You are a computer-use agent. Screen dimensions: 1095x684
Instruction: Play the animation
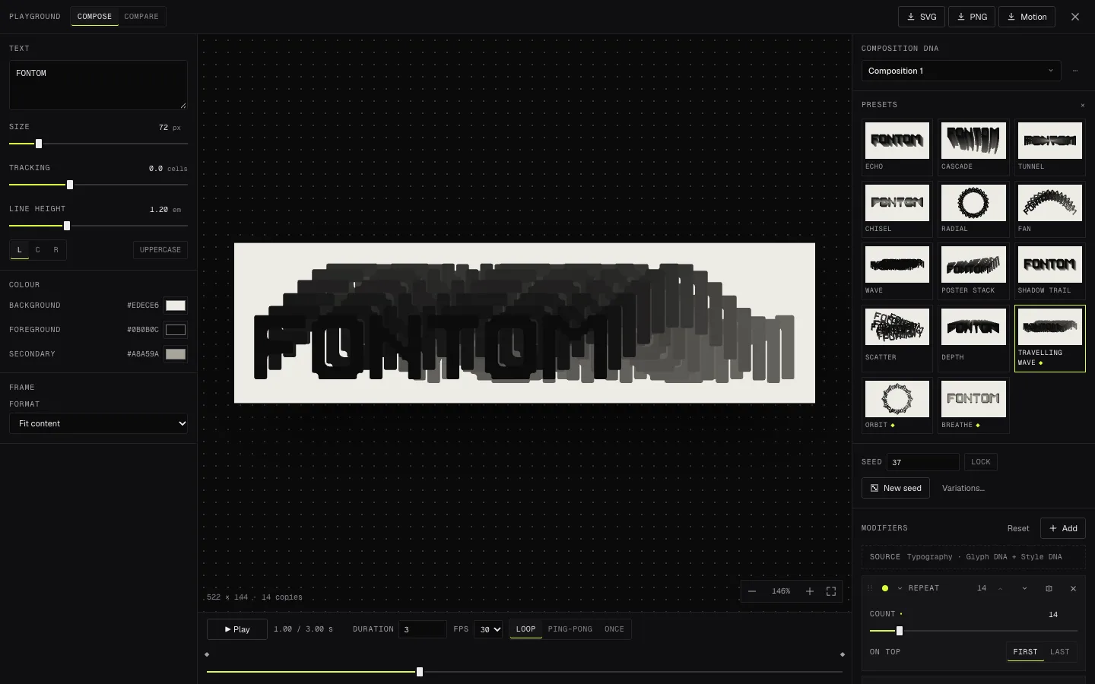point(237,629)
